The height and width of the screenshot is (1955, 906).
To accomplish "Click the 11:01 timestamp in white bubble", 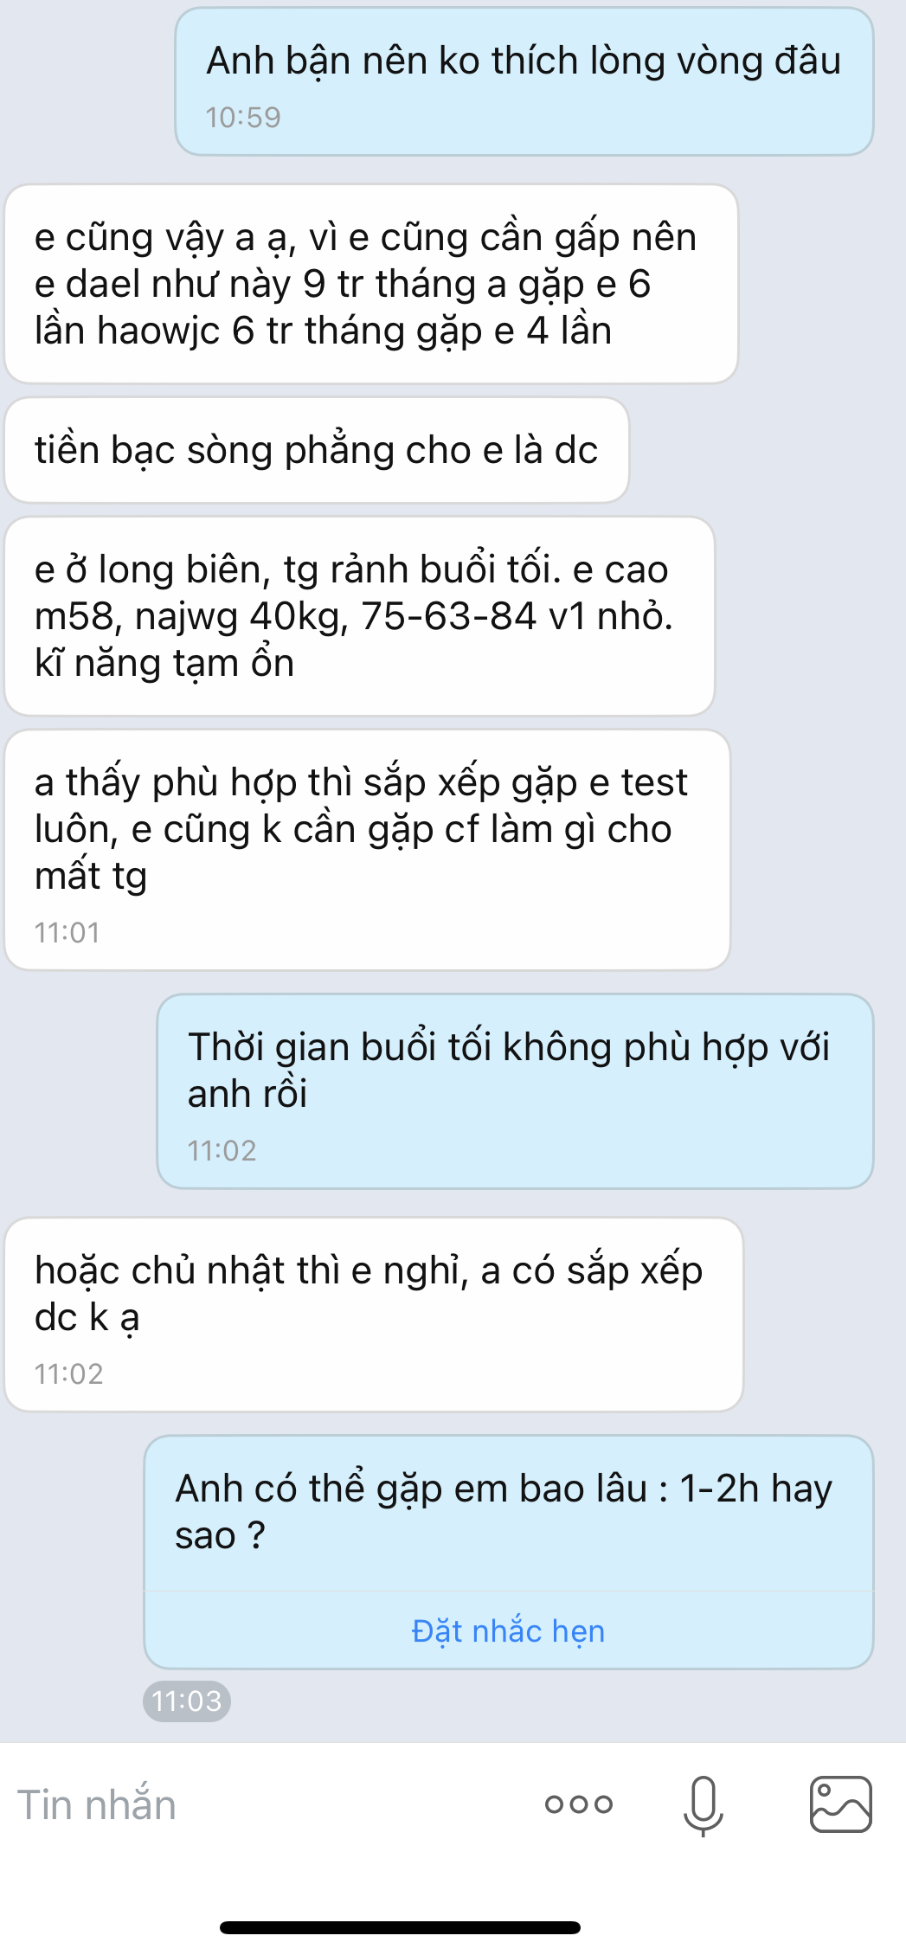I will pos(67,933).
